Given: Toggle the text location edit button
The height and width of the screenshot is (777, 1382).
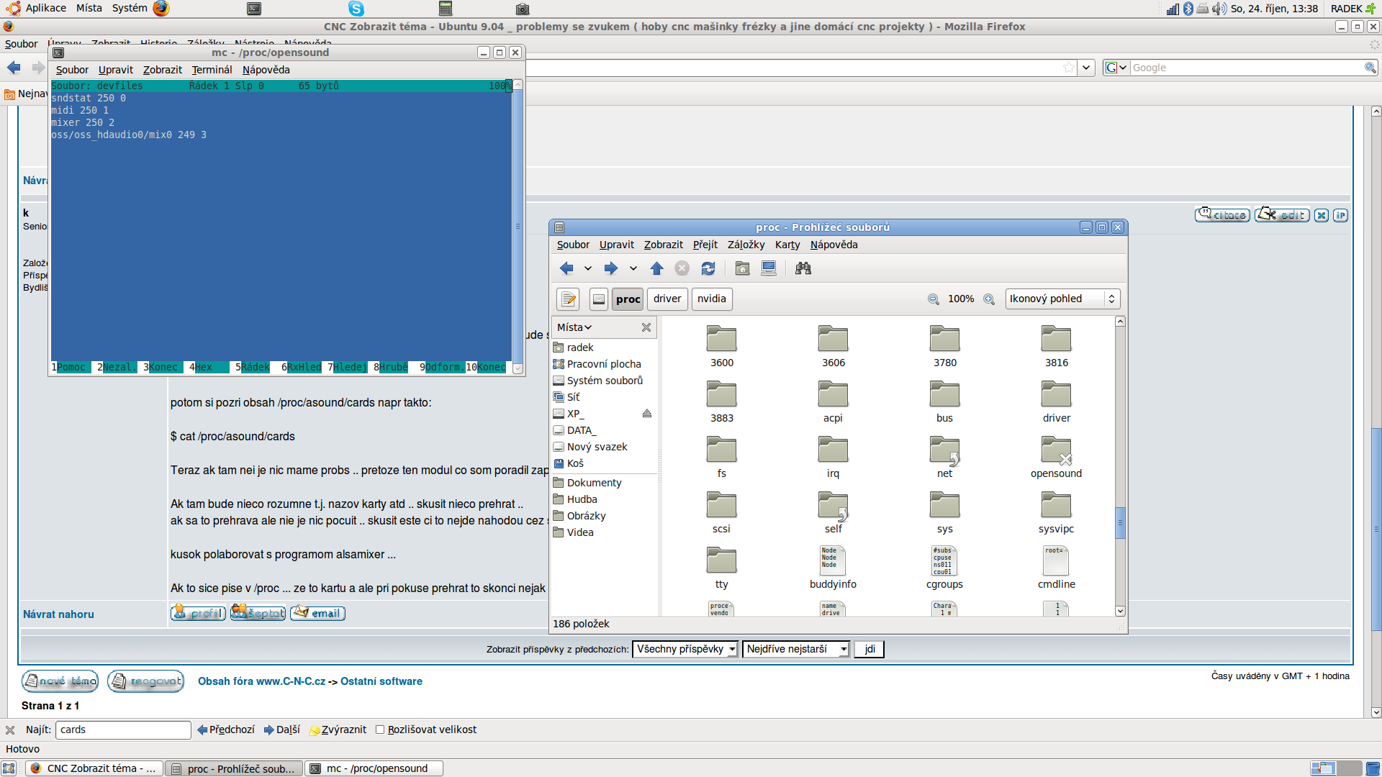Looking at the screenshot, I should (x=569, y=299).
